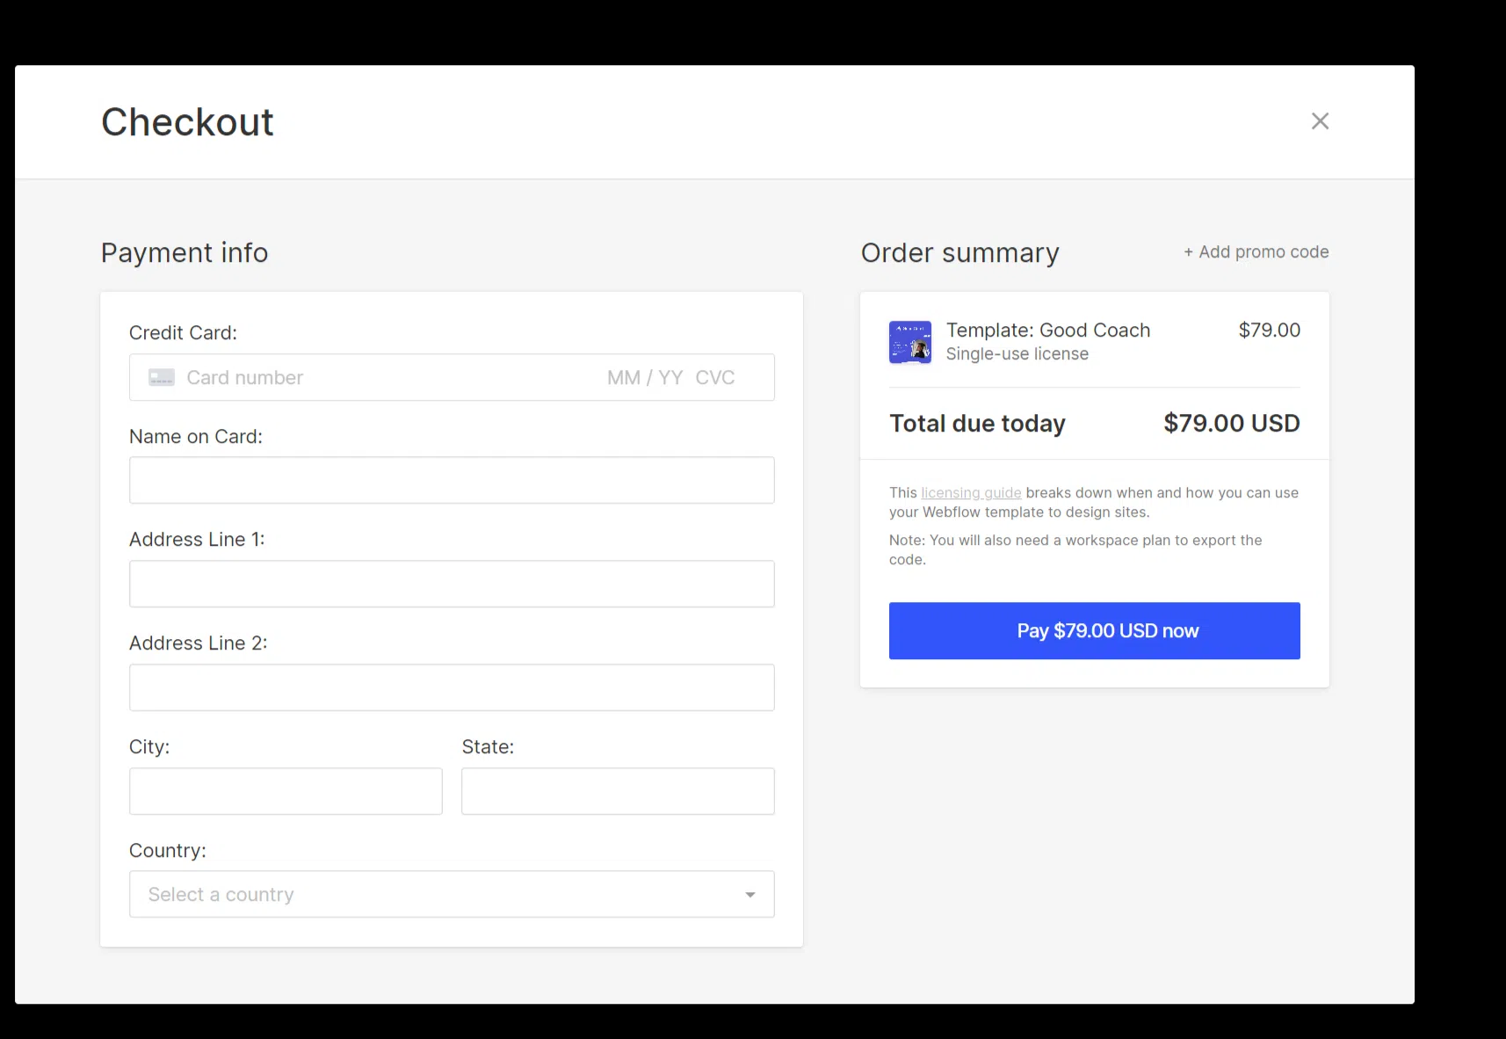Image resolution: width=1506 pixels, height=1039 pixels.
Task: Select the State input field
Action: pos(618,791)
